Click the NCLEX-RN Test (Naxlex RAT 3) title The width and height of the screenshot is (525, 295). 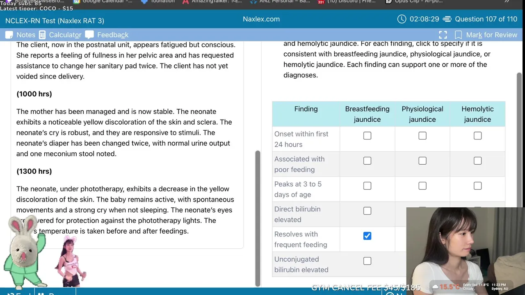pyautogui.click(x=55, y=20)
